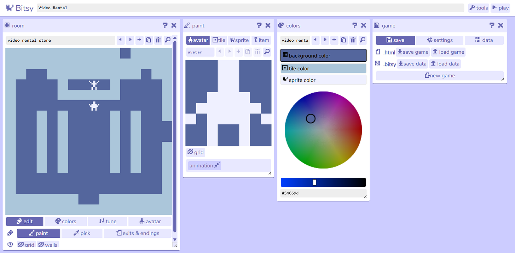Pick a hue on the color wheel
The width and height of the screenshot is (515, 253).
tap(323, 130)
